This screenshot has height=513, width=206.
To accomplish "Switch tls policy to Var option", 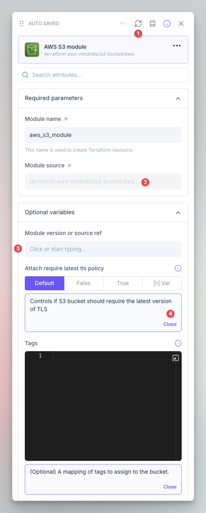I will 162,283.
